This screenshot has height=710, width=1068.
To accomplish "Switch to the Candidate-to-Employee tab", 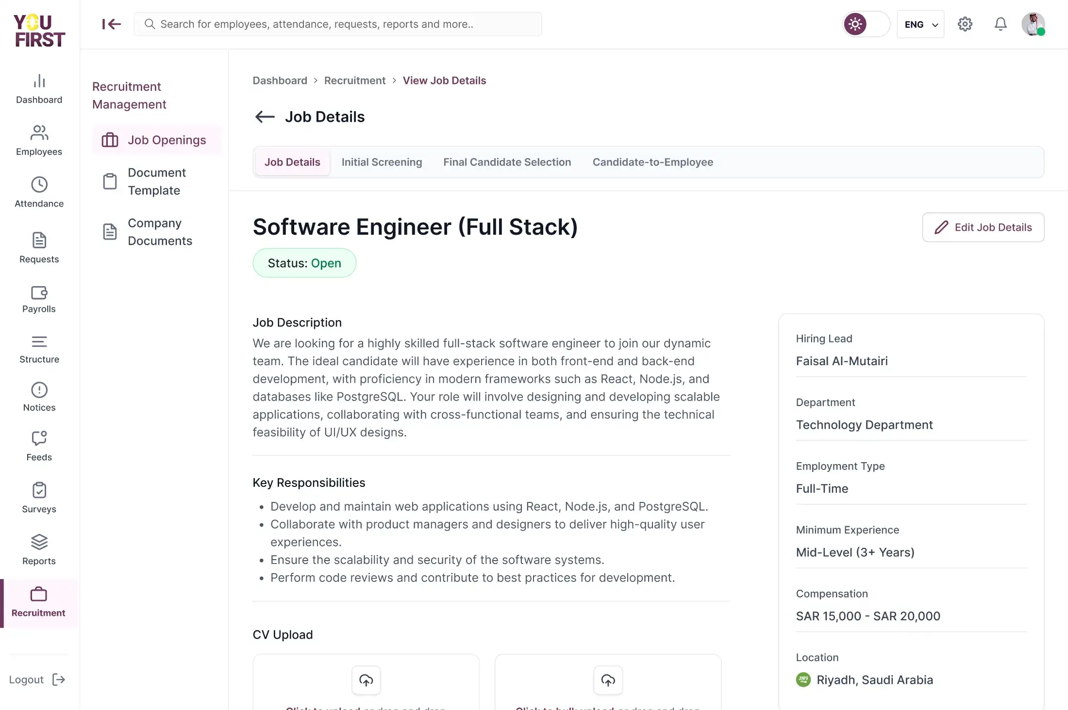I will pyautogui.click(x=652, y=162).
